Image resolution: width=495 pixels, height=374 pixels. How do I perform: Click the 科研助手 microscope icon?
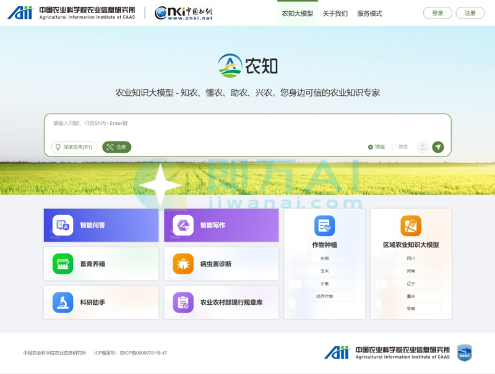pyautogui.click(x=62, y=302)
